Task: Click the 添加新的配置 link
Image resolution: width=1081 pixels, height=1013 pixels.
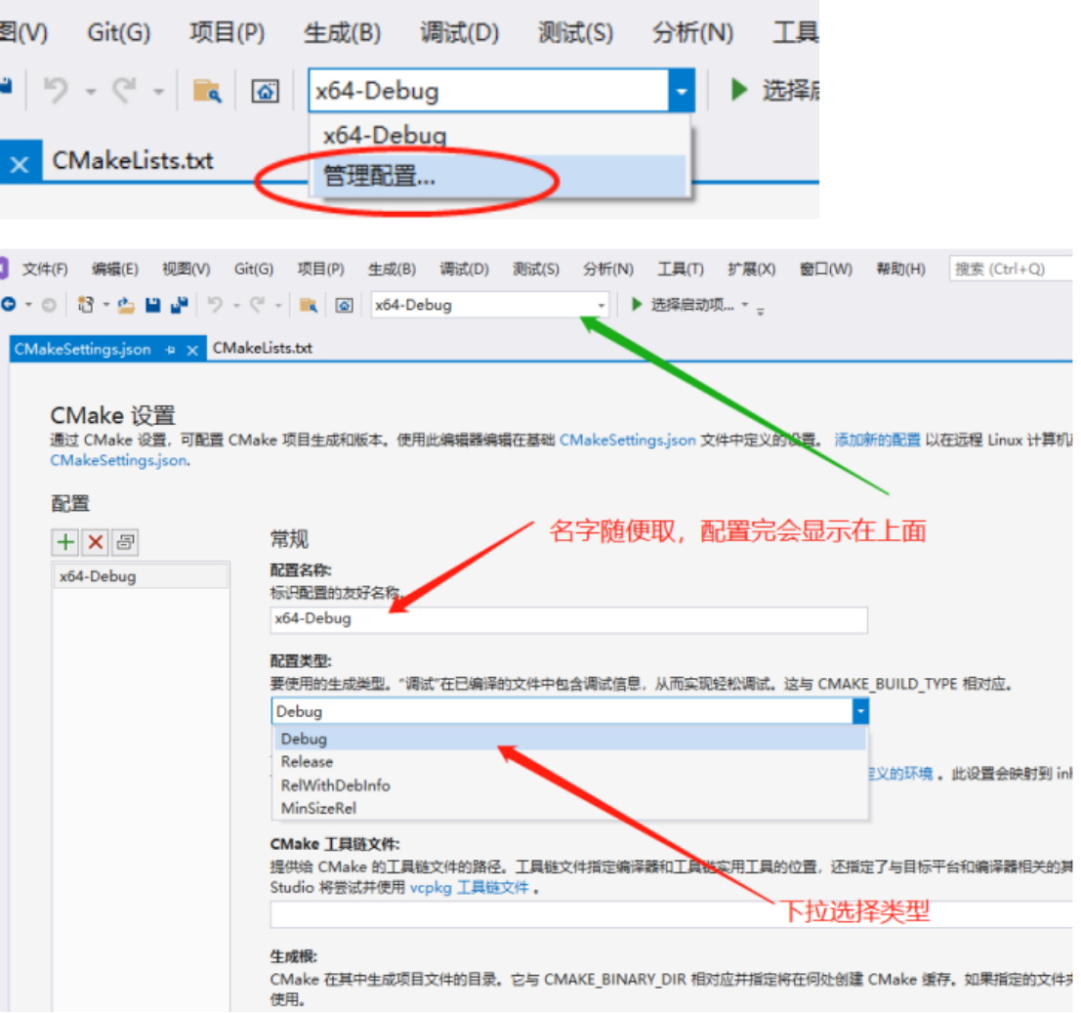Action: click(877, 440)
